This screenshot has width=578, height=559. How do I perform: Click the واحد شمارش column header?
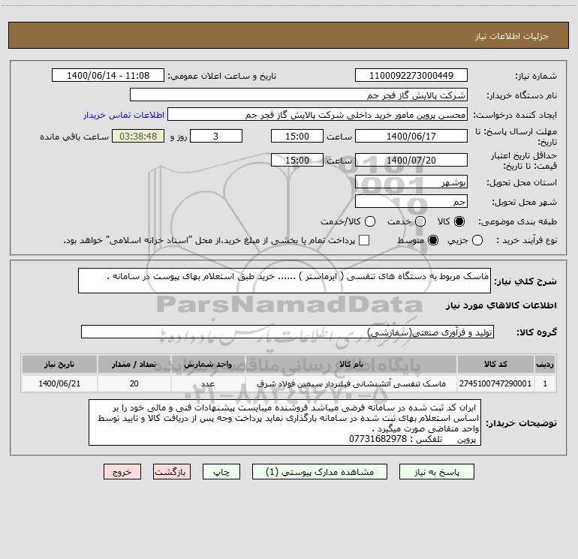(x=208, y=364)
